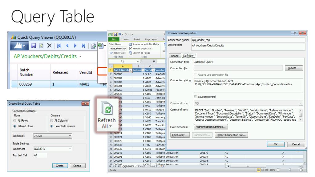Click Browse button for connection file
315x177 pixels.
click(293, 68)
